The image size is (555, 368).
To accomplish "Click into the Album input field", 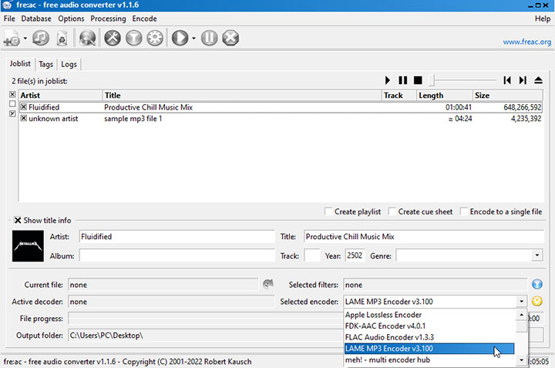I will pyautogui.click(x=177, y=255).
